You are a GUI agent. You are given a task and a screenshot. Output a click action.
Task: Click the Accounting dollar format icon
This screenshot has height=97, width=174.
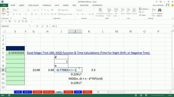(x=78, y=14)
